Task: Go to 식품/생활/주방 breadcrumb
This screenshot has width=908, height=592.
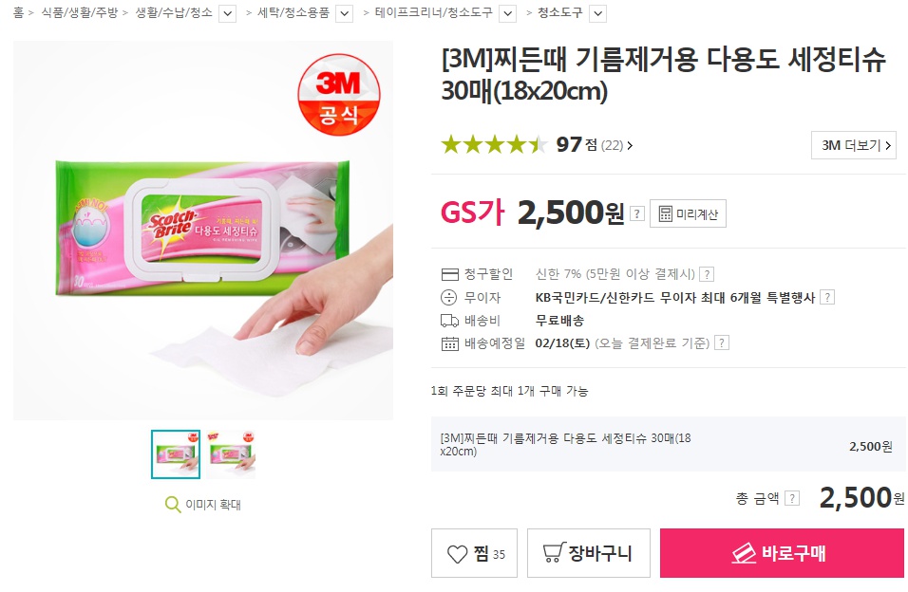Action: tap(80, 12)
